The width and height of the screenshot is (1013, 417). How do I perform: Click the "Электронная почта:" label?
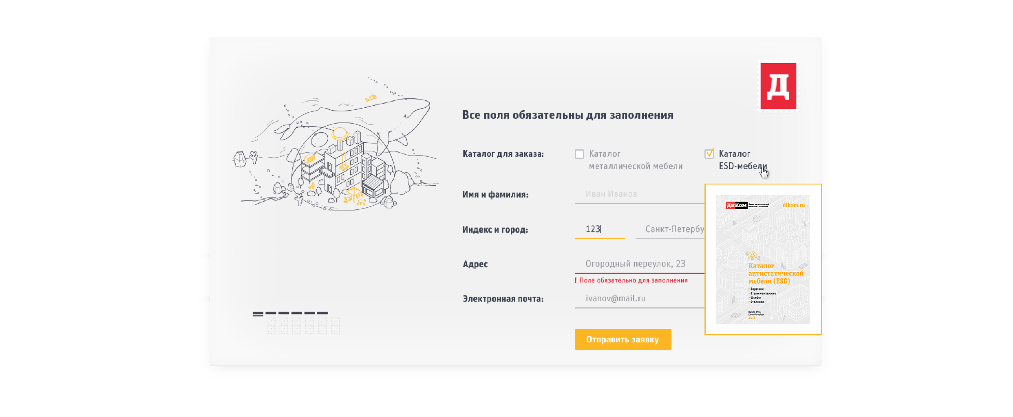(x=503, y=299)
